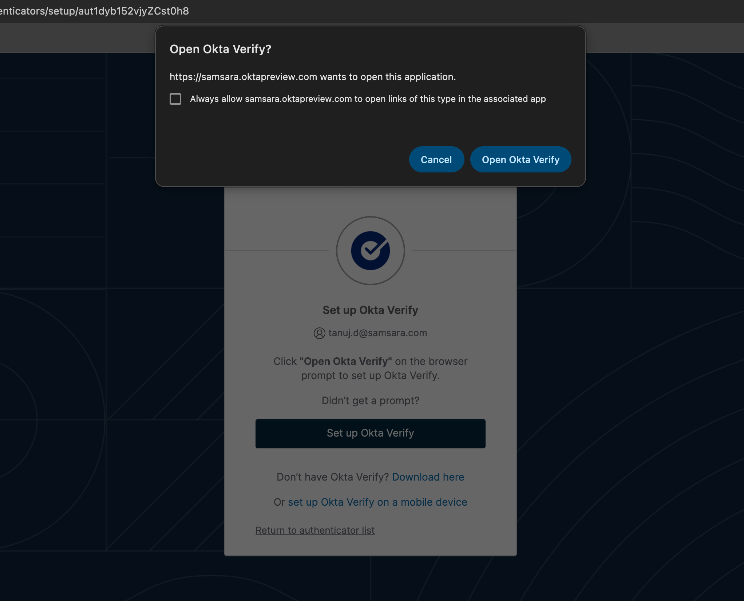Screen dimensions: 744x601
Task: Click user avatar icon beside tanuj.d@samsara.com
Action: tap(319, 333)
